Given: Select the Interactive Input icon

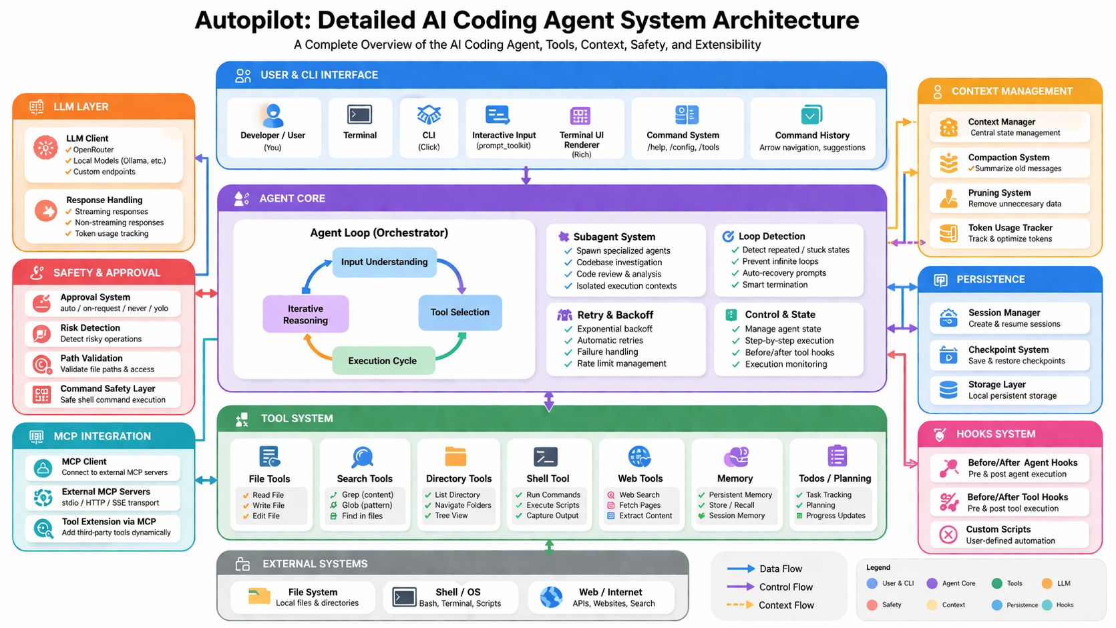Looking at the screenshot, I should (498, 116).
